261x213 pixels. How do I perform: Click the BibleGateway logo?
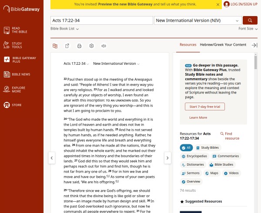pyautogui.click(x=21, y=9)
